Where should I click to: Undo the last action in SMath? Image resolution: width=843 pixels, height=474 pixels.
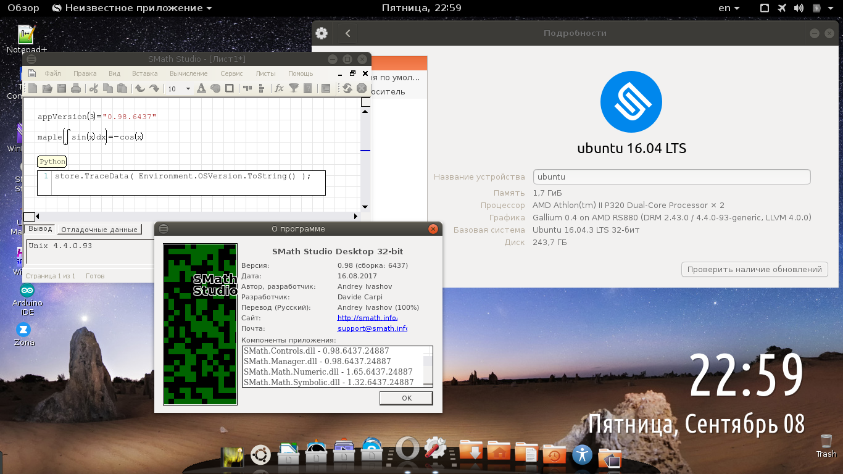pyautogui.click(x=140, y=89)
